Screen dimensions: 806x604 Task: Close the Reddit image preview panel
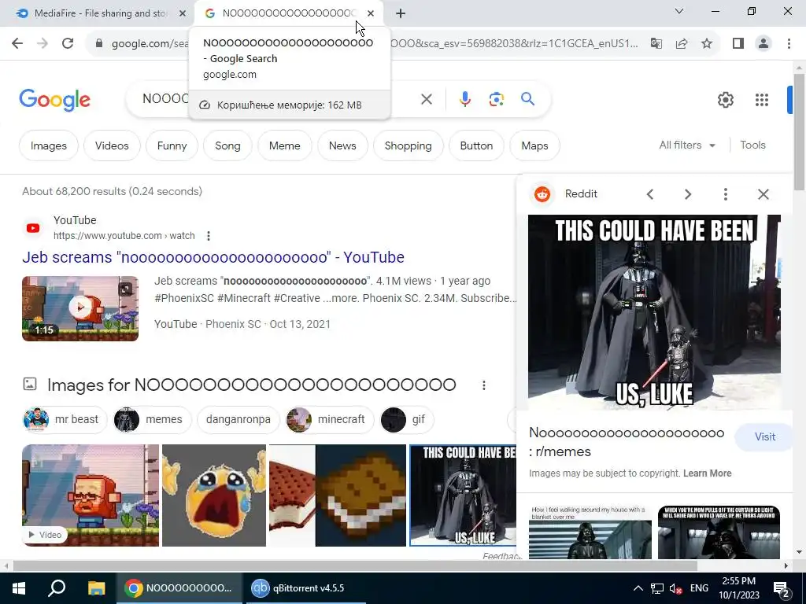click(x=763, y=194)
